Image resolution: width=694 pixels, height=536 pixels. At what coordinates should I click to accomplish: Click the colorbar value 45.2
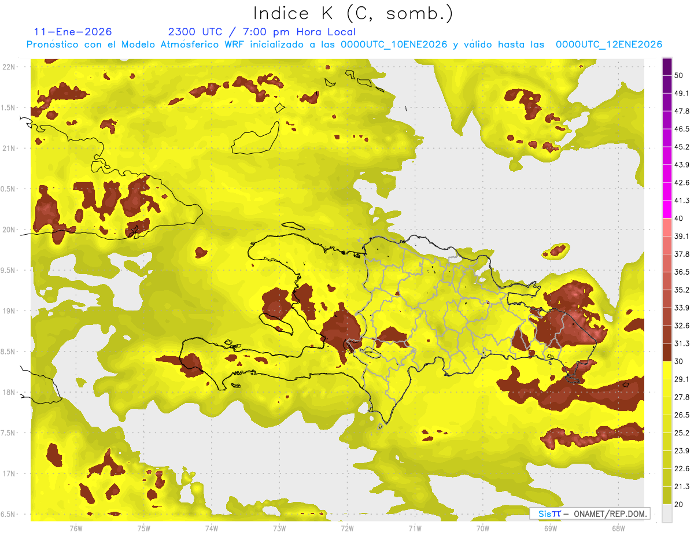(682, 147)
